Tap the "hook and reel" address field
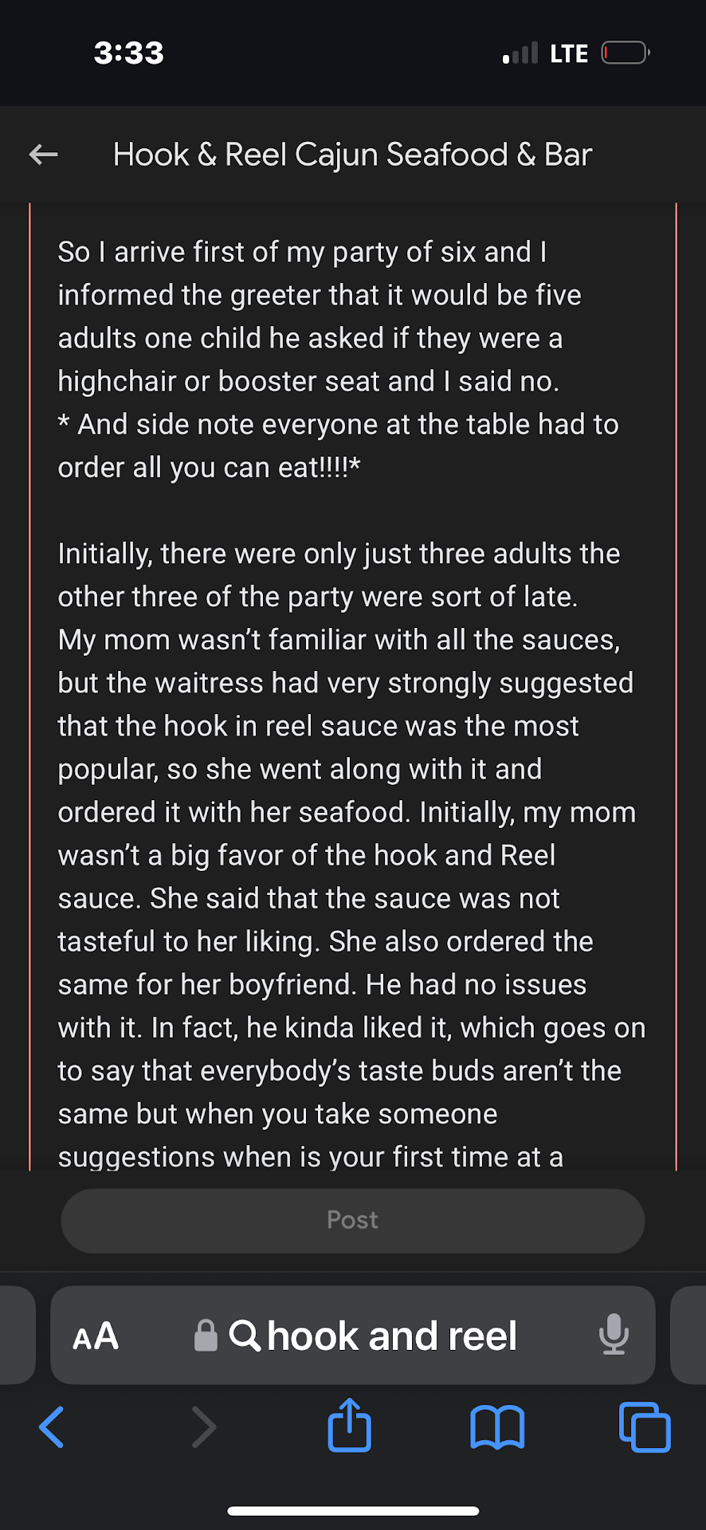The image size is (706, 1530). coord(391,1336)
